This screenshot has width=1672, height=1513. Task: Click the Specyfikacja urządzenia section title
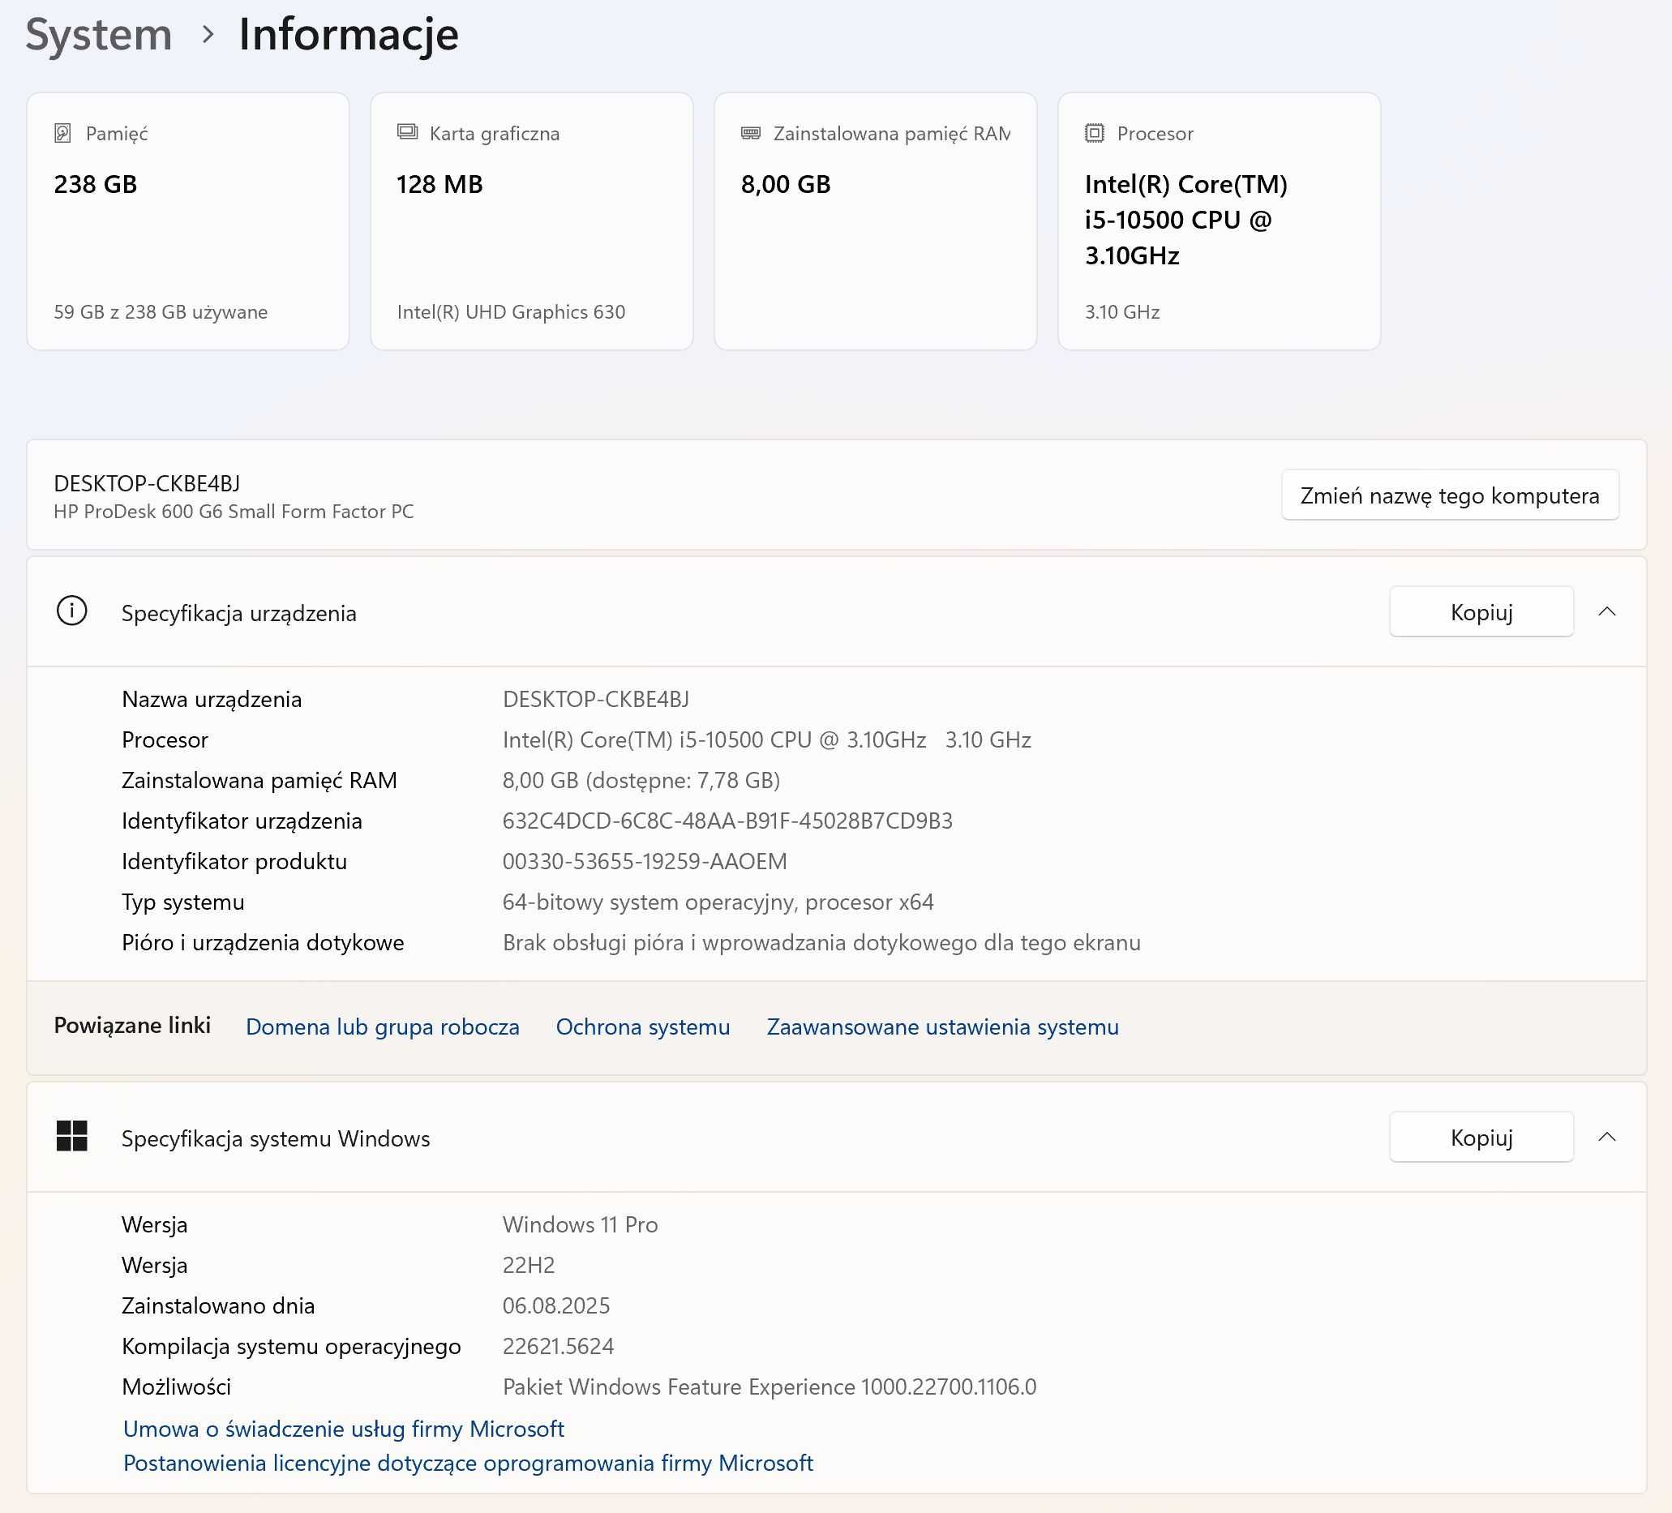pyautogui.click(x=239, y=613)
